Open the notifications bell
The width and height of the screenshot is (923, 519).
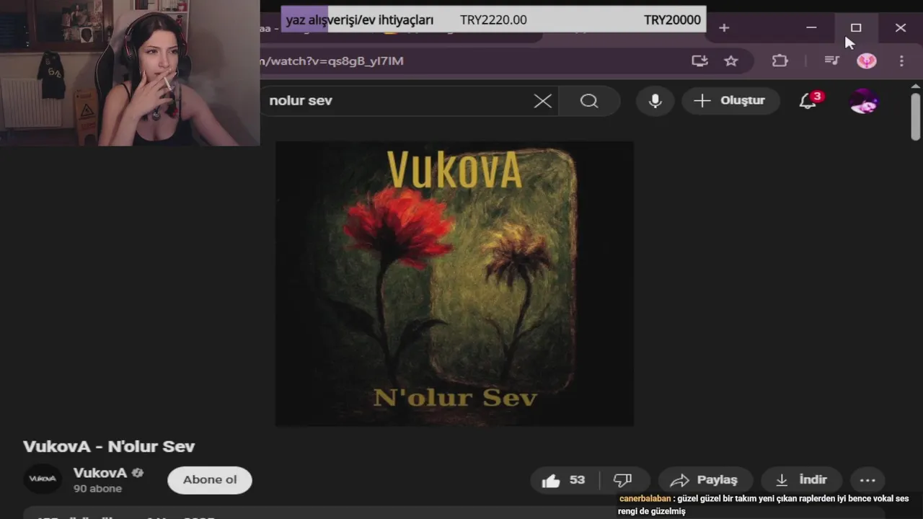[x=808, y=101]
